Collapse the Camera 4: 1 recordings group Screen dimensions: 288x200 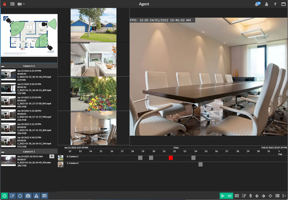pos(3,152)
